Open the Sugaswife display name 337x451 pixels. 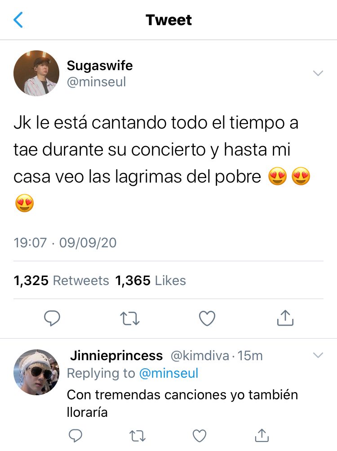[x=100, y=66]
